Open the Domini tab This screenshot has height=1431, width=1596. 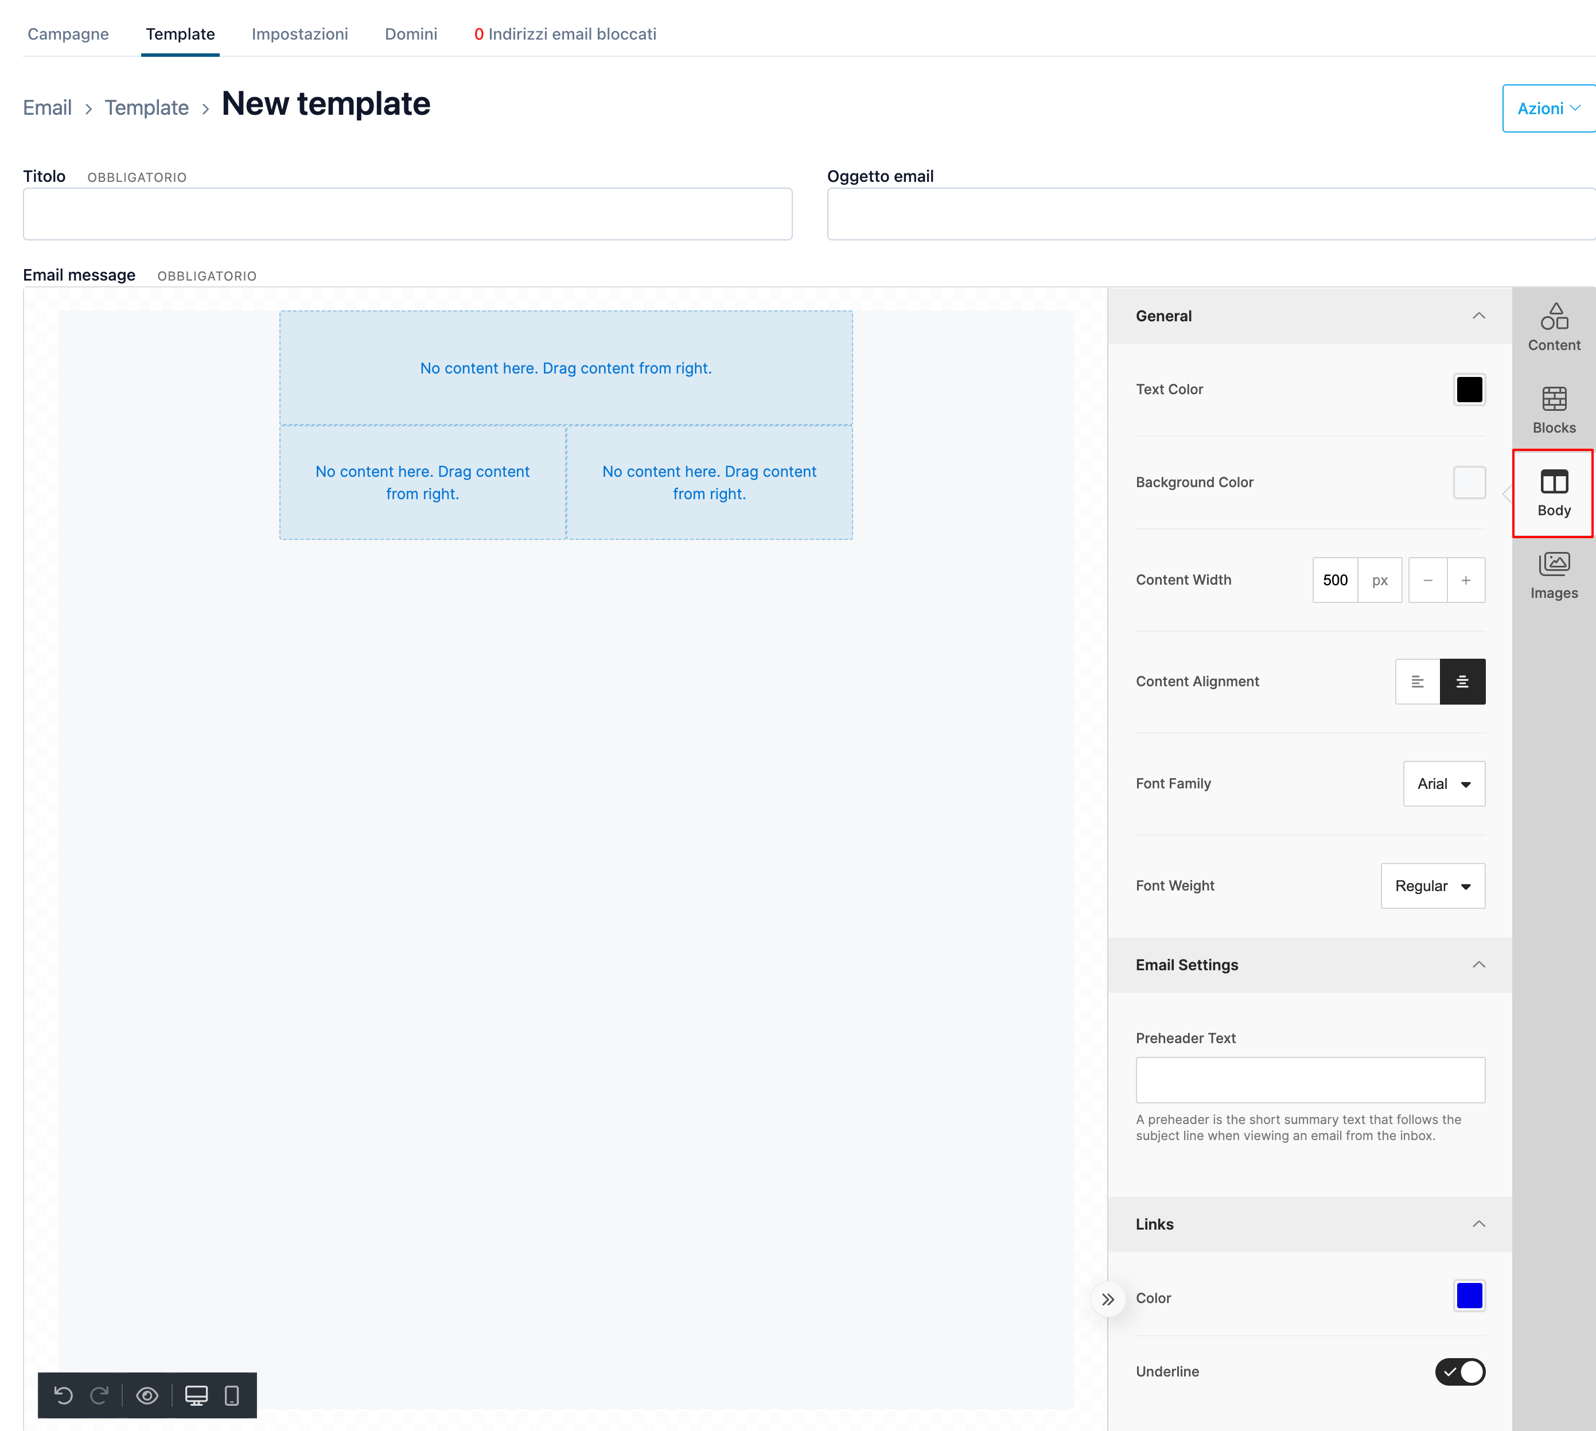click(x=411, y=34)
